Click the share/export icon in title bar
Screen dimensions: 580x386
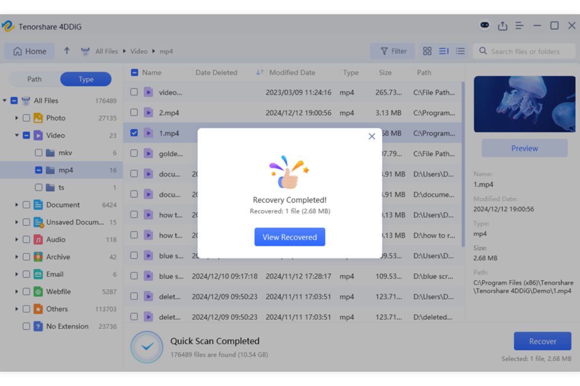pos(503,26)
